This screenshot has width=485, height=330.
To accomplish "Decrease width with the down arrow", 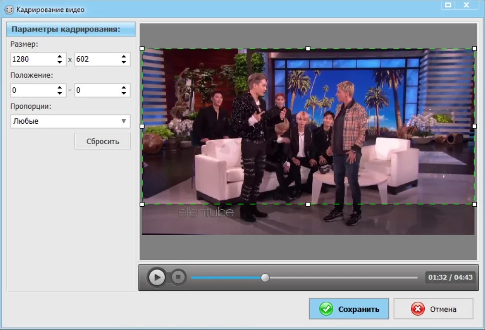I will [x=60, y=62].
